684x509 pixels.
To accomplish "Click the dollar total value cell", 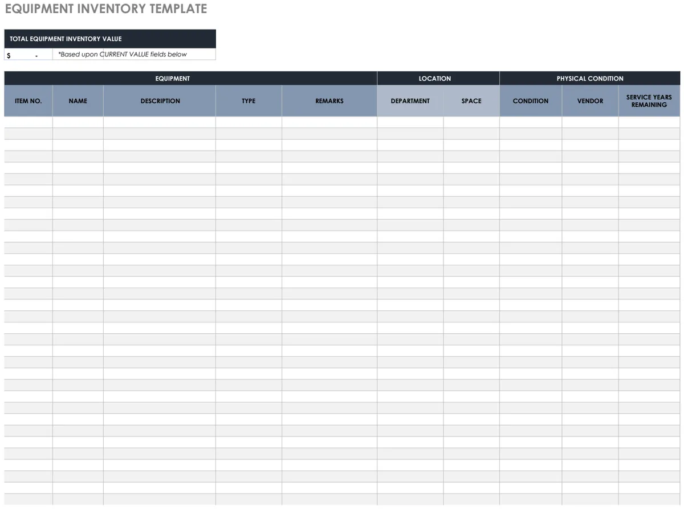I will (28, 54).
